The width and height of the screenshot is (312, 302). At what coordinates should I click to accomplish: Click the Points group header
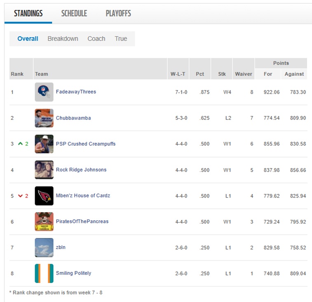[281, 63]
